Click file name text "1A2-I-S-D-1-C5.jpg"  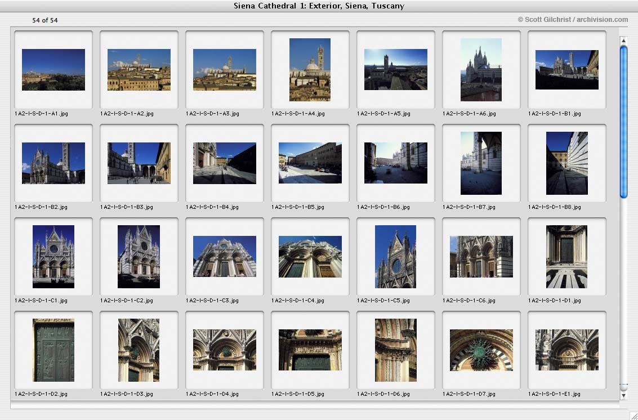383,301
